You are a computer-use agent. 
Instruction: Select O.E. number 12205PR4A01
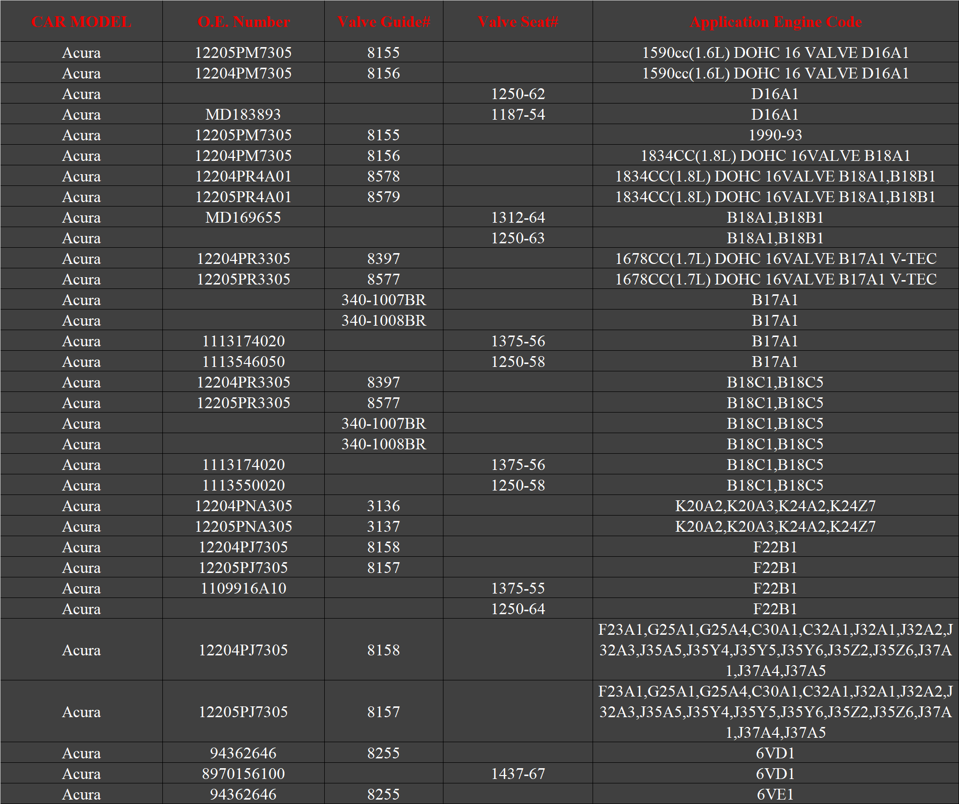243,197
